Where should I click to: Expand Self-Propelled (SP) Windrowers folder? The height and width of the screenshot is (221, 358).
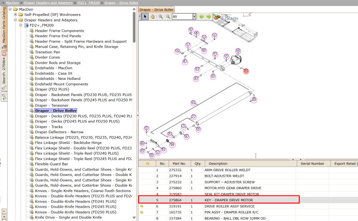tap(15, 15)
